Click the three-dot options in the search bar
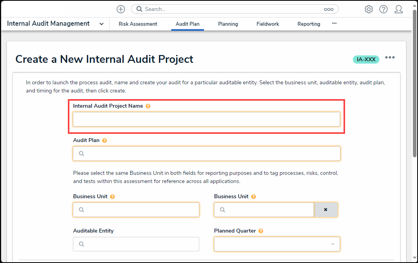Viewport: 418px width, 263px height. 328,9
